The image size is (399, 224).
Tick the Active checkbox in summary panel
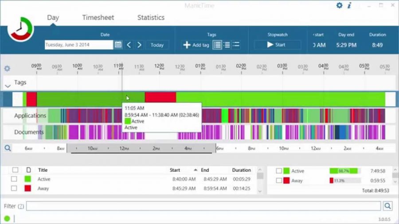click(x=279, y=171)
